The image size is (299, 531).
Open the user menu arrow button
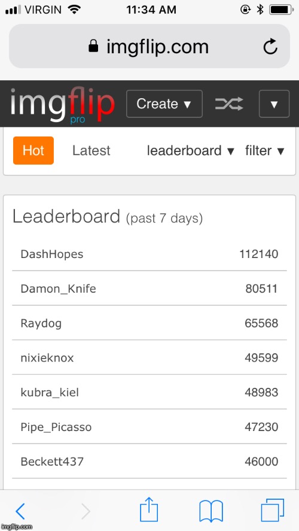[274, 104]
